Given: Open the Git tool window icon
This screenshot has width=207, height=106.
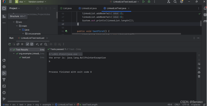Looking at the screenshot, I should pos(4,99).
